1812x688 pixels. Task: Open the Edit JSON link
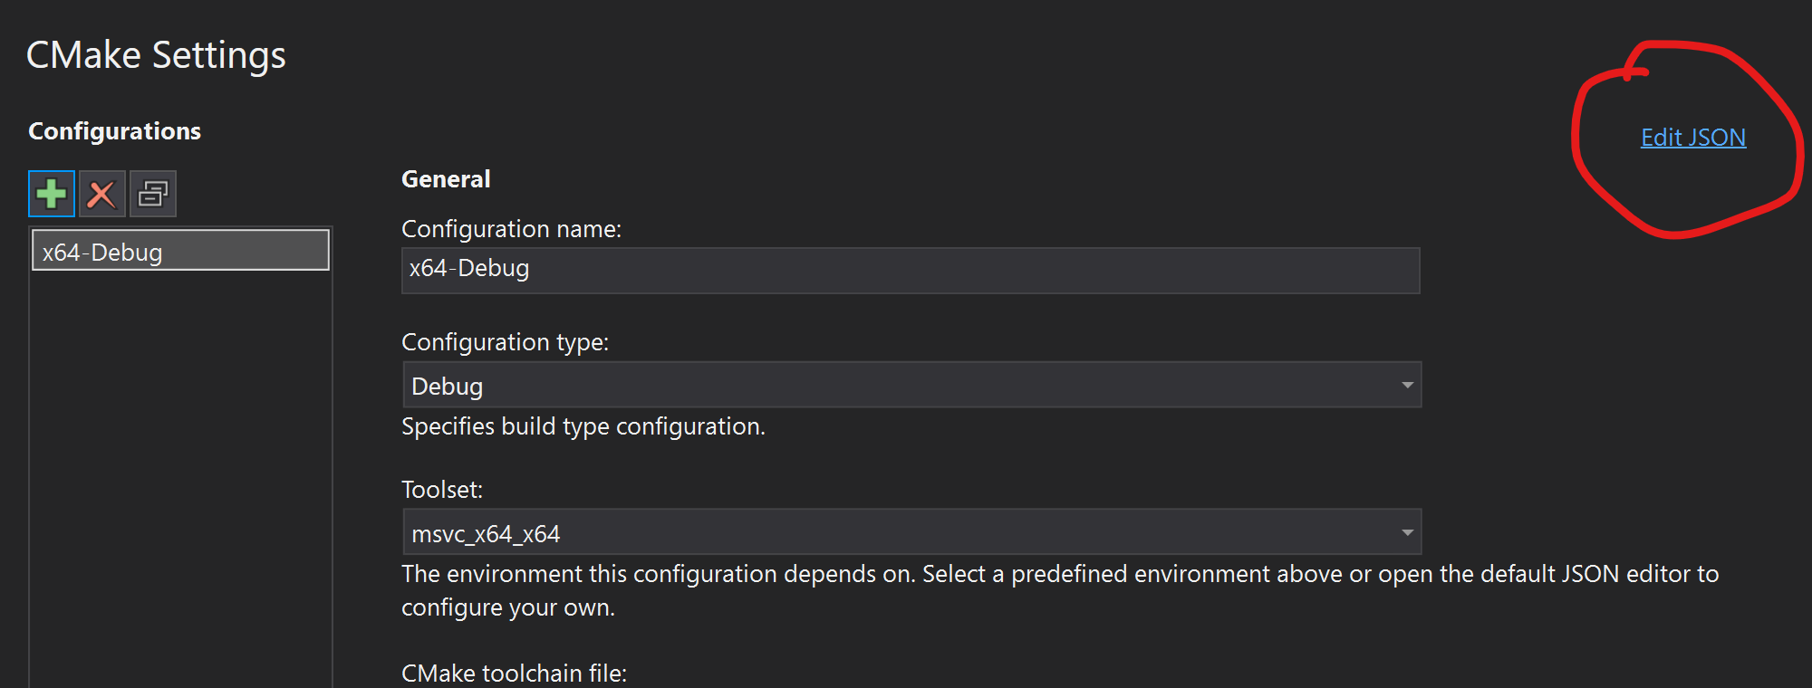click(x=1693, y=137)
